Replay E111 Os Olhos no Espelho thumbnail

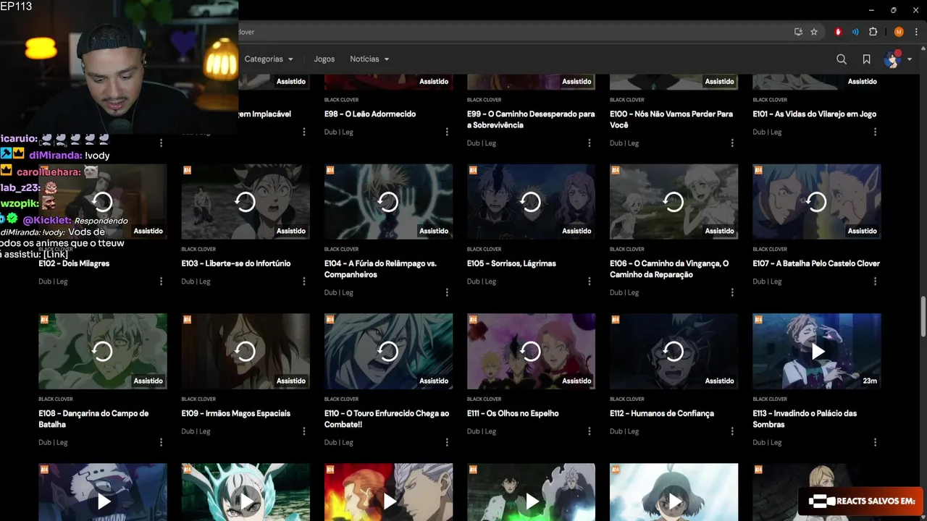(x=531, y=352)
